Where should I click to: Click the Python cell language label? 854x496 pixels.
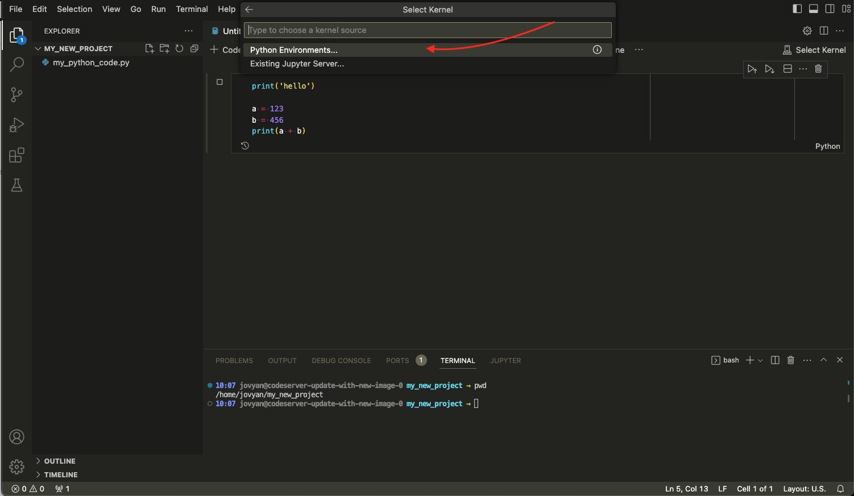tap(827, 146)
